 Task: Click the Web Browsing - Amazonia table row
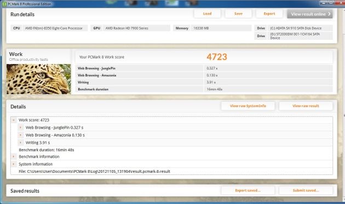point(204,75)
